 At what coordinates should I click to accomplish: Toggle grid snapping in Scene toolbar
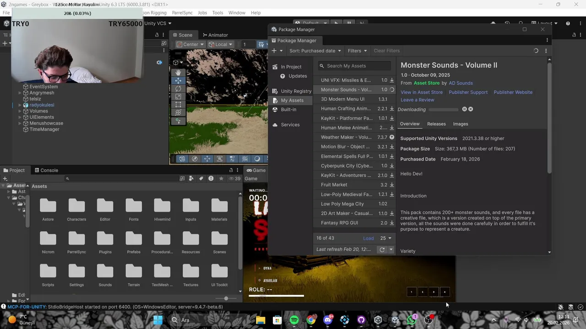(261, 44)
